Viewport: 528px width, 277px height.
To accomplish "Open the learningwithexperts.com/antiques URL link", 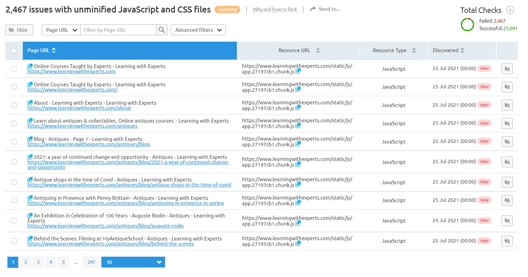I will click(x=82, y=126).
